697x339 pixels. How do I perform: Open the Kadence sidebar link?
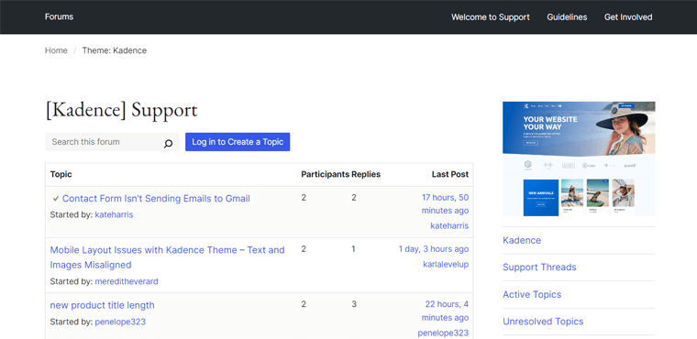pos(522,240)
